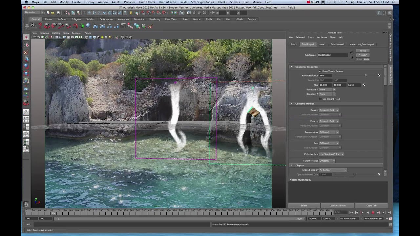Click Copy Tab button

click(371, 206)
